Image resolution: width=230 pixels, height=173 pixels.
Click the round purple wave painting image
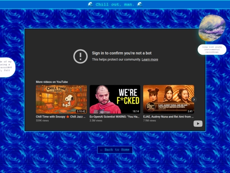click(212, 28)
